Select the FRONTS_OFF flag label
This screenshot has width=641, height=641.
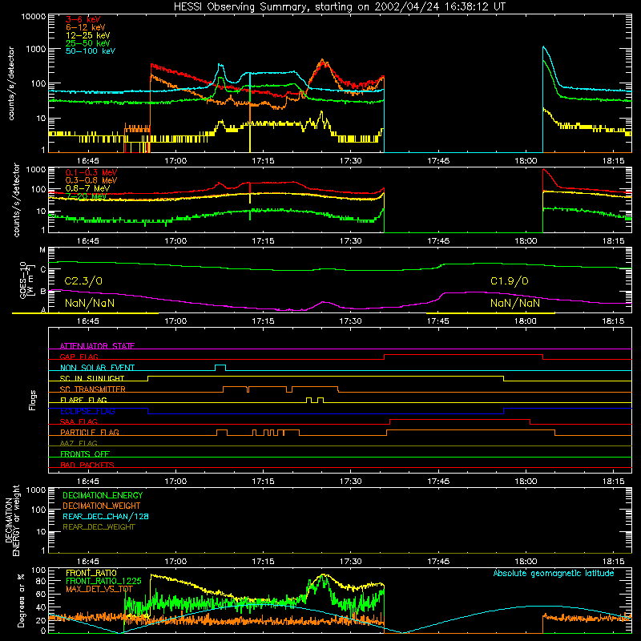[85, 454]
